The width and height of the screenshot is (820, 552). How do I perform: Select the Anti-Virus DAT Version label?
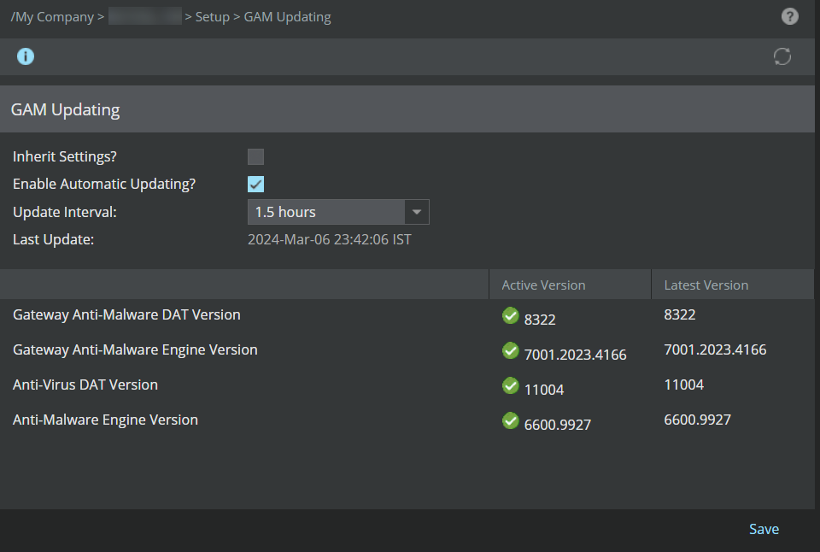(85, 385)
